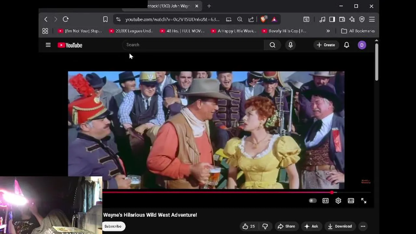Image resolution: width=416 pixels, height=234 pixels.
Task: Like the video with the thumbs up
Action: [249, 226]
